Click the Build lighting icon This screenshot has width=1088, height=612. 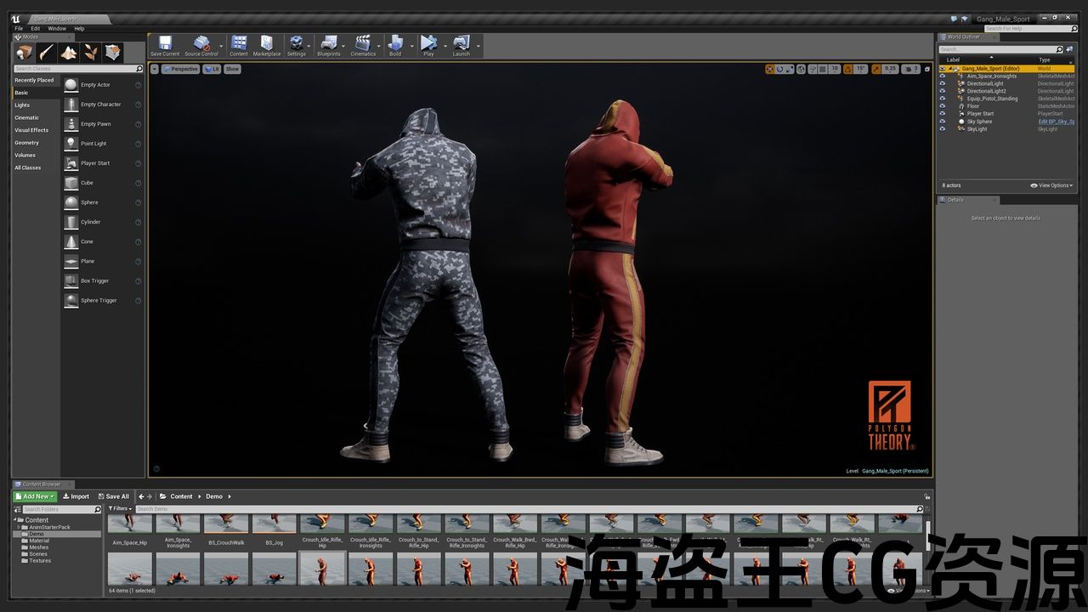click(395, 43)
